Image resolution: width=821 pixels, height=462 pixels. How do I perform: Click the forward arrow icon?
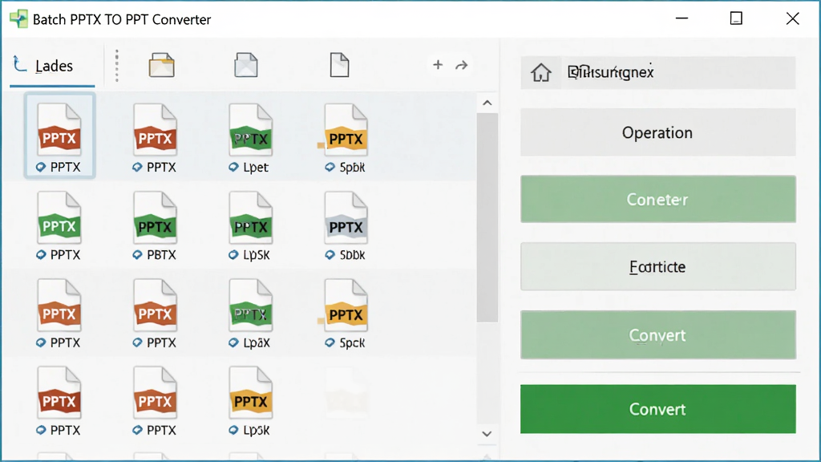pyautogui.click(x=461, y=66)
